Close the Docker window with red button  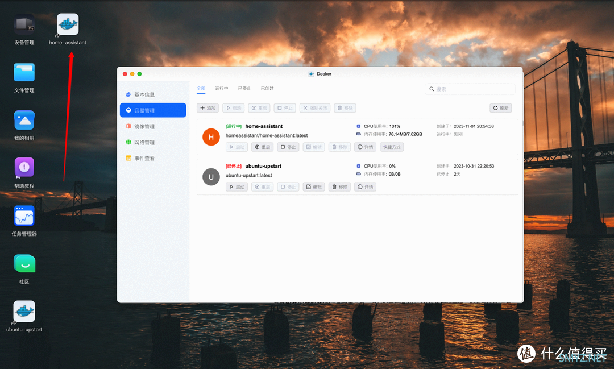125,74
